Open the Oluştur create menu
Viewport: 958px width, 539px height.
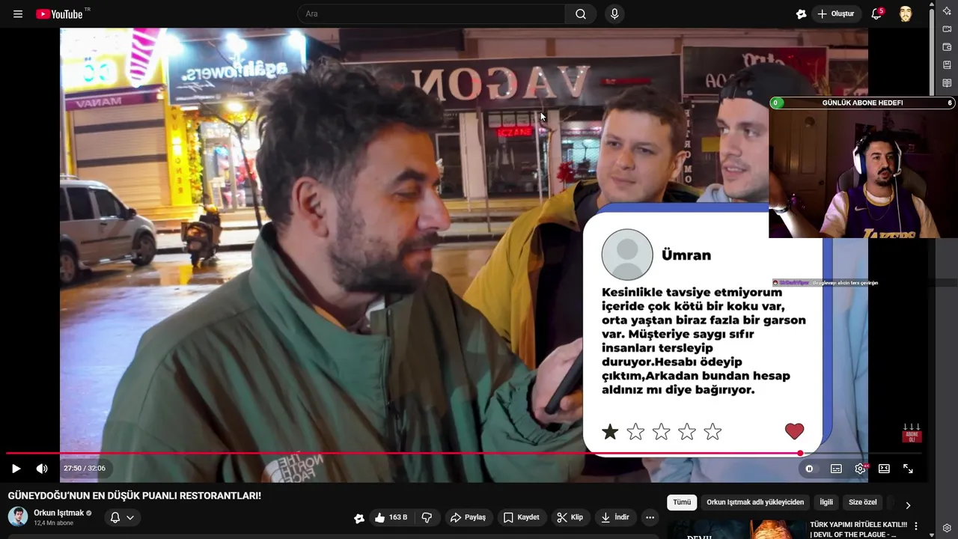click(x=837, y=14)
